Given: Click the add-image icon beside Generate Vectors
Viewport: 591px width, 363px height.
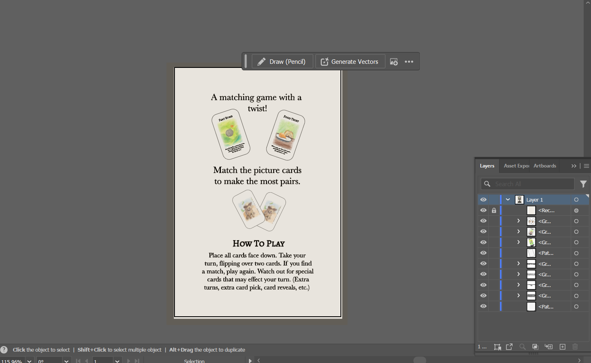Looking at the screenshot, I should pyautogui.click(x=394, y=62).
